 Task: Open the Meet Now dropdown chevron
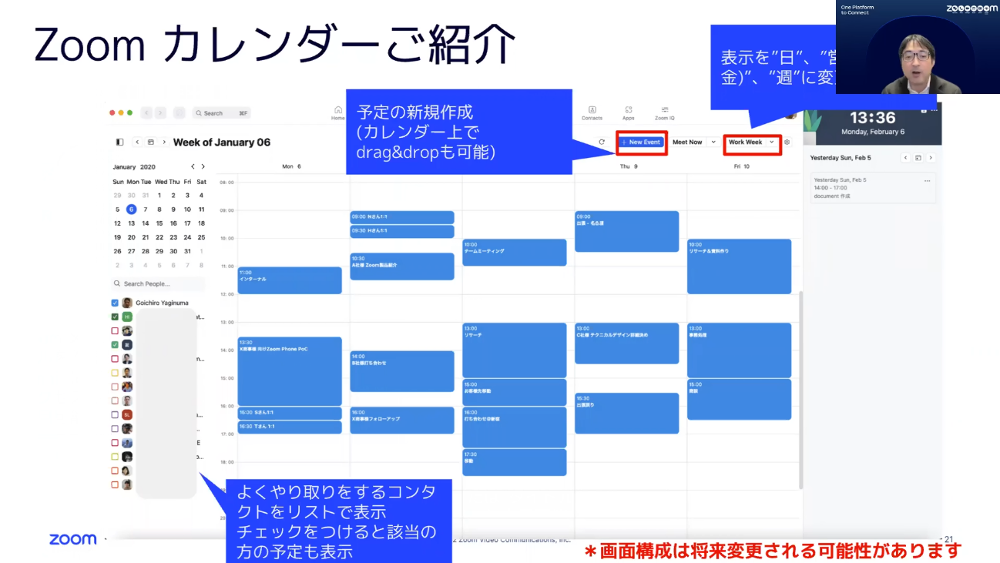[713, 142]
